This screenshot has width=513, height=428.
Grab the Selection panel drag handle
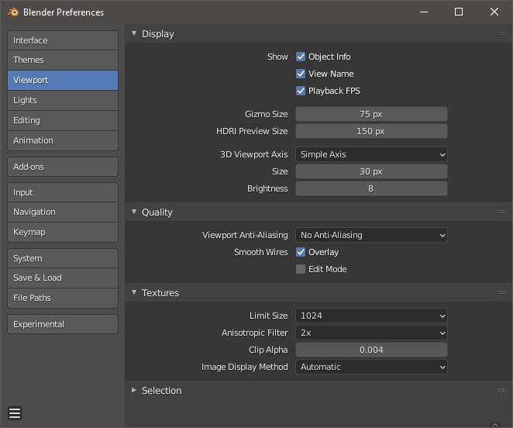point(502,390)
